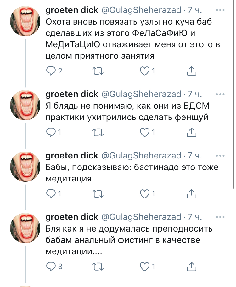Open options menu for tweet ending "медитации...."
Viewport: 236px width, 287px height.
pyautogui.click(x=222, y=217)
